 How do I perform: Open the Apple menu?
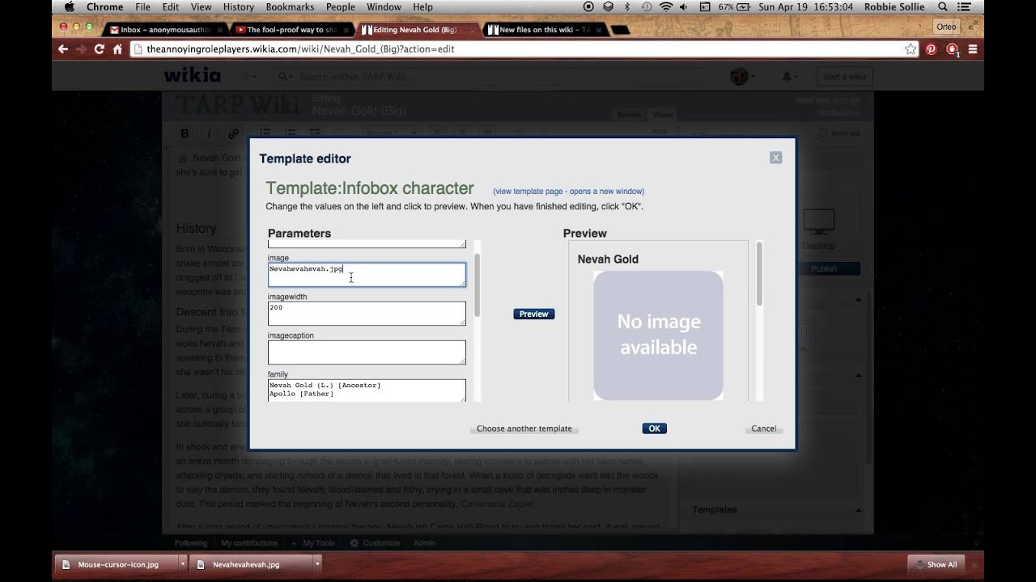[69, 7]
